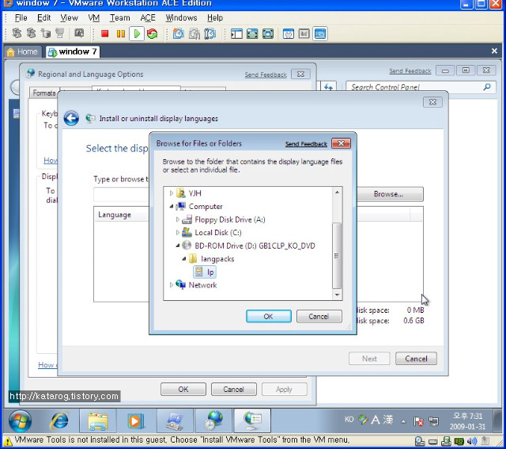This screenshot has height=449, width=506.
Task: Open the ACE menu
Action: click(x=148, y=17)
